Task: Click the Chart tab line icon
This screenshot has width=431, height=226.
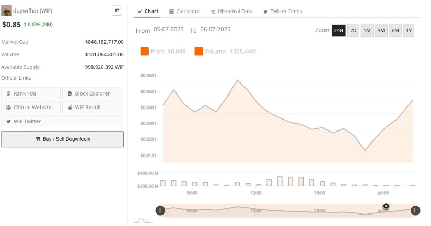Action: tap(139, 11)
